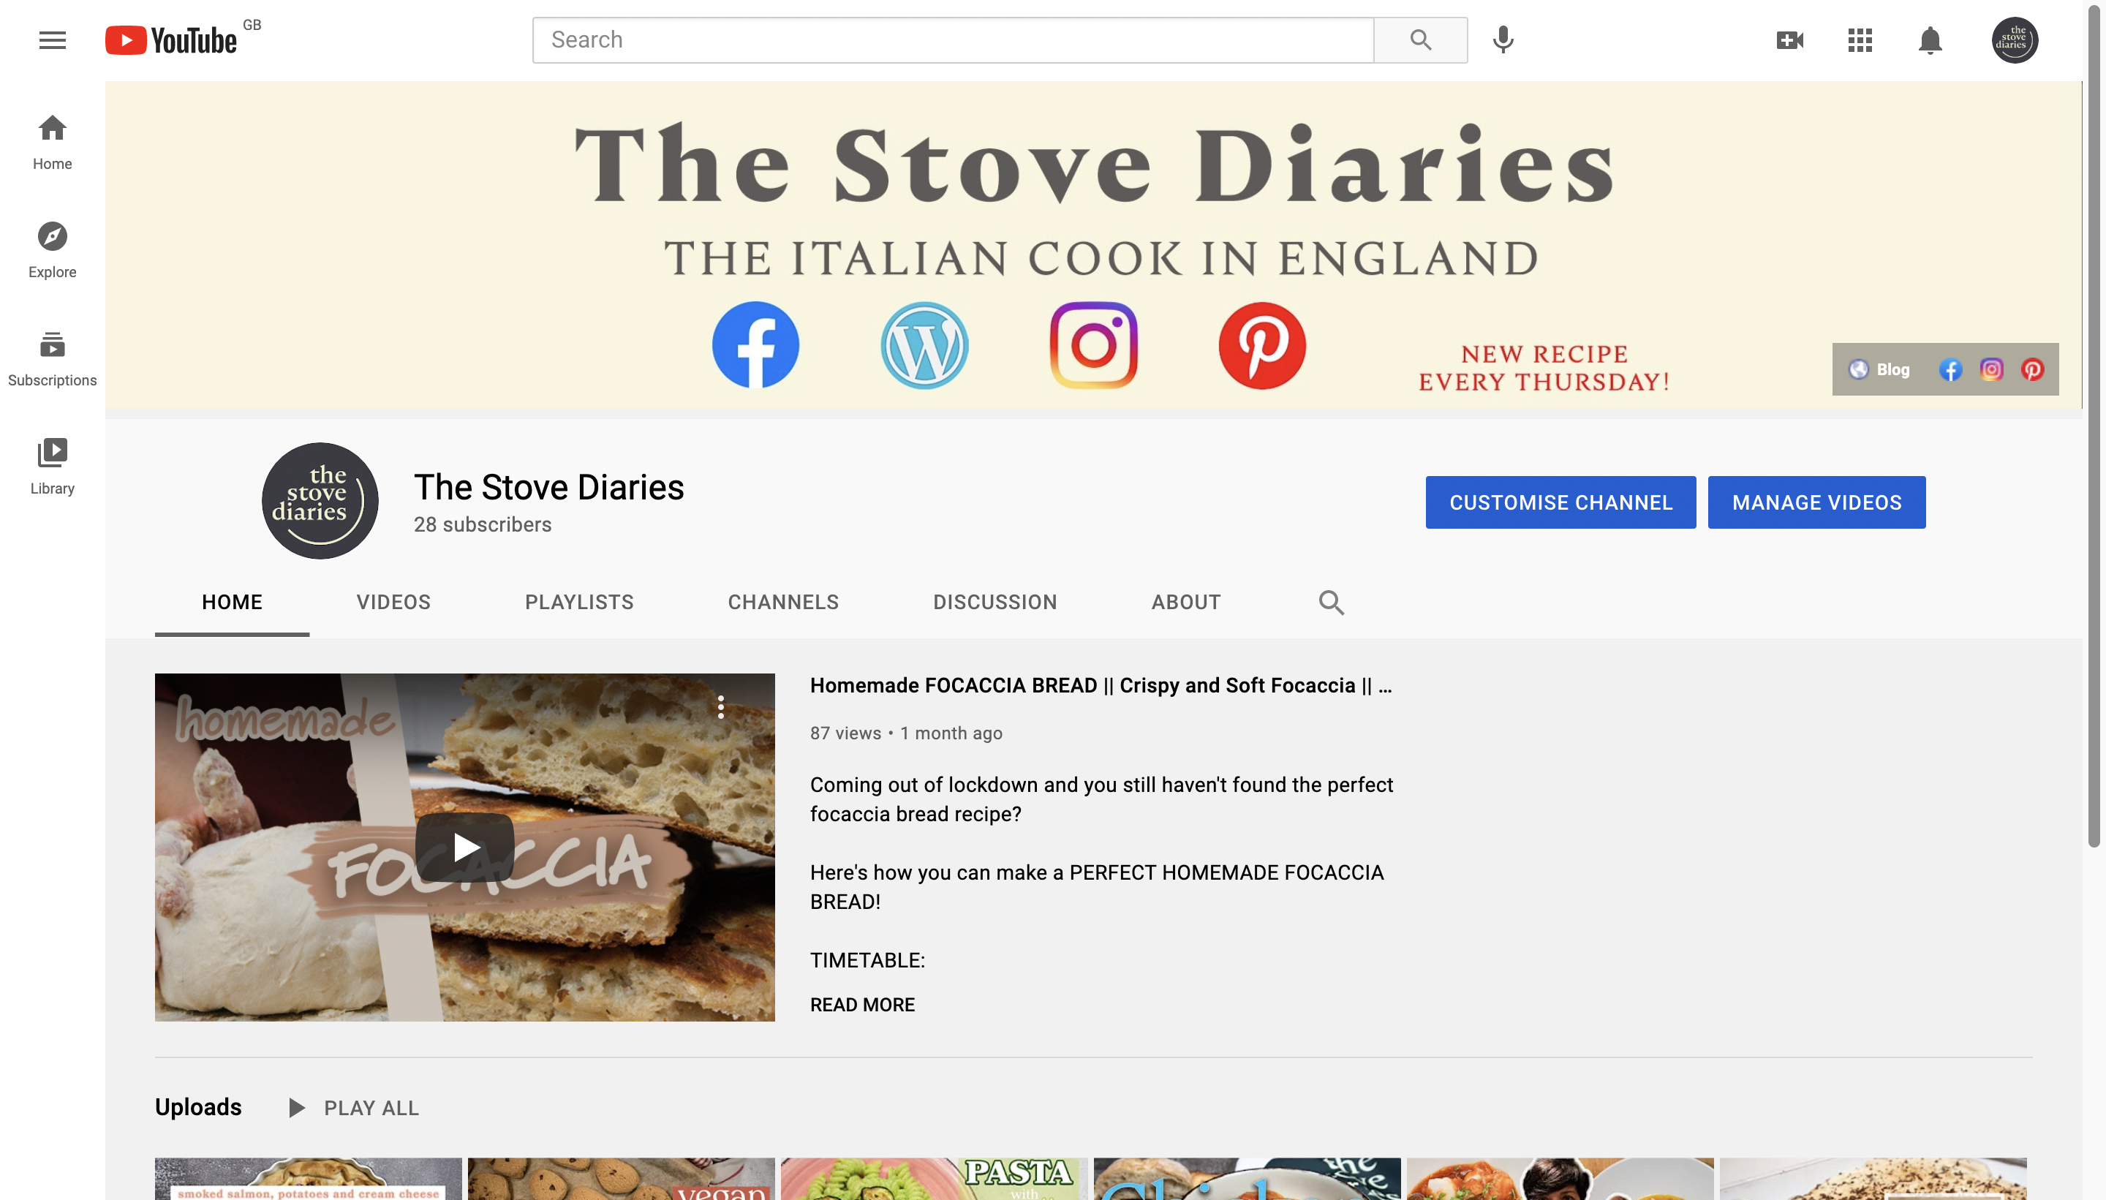Click the MANAGE VIDEOS button
This screenshot has height=1200, width=2106.
point(1816,502)
